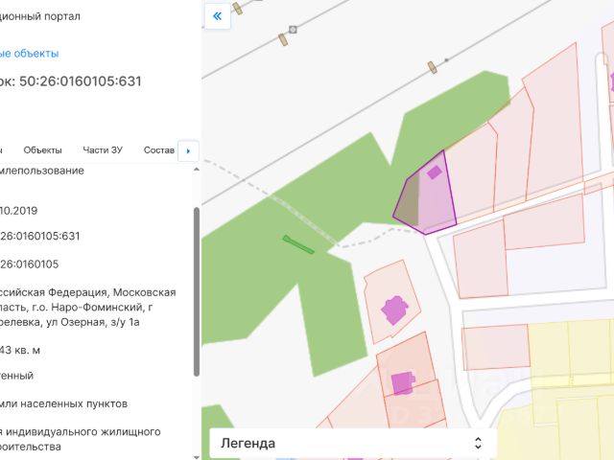Click the magenta building in lower parcel
614x460 pixels.
[403, 383]
